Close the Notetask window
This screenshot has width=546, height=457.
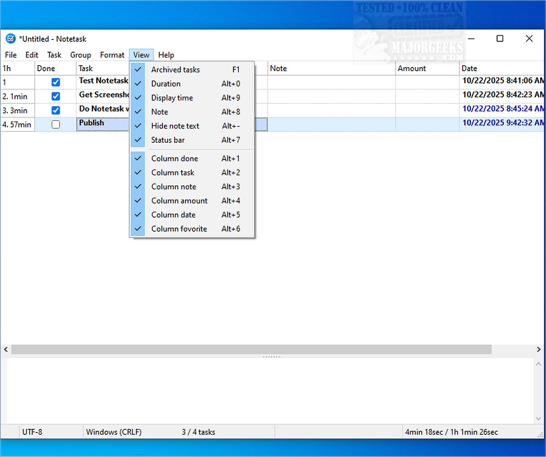(x=529, y=39)
